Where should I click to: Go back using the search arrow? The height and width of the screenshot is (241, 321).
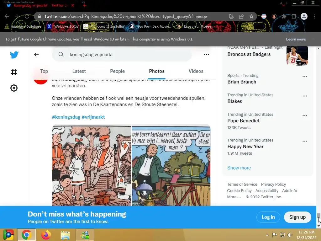tap(36, 55)
